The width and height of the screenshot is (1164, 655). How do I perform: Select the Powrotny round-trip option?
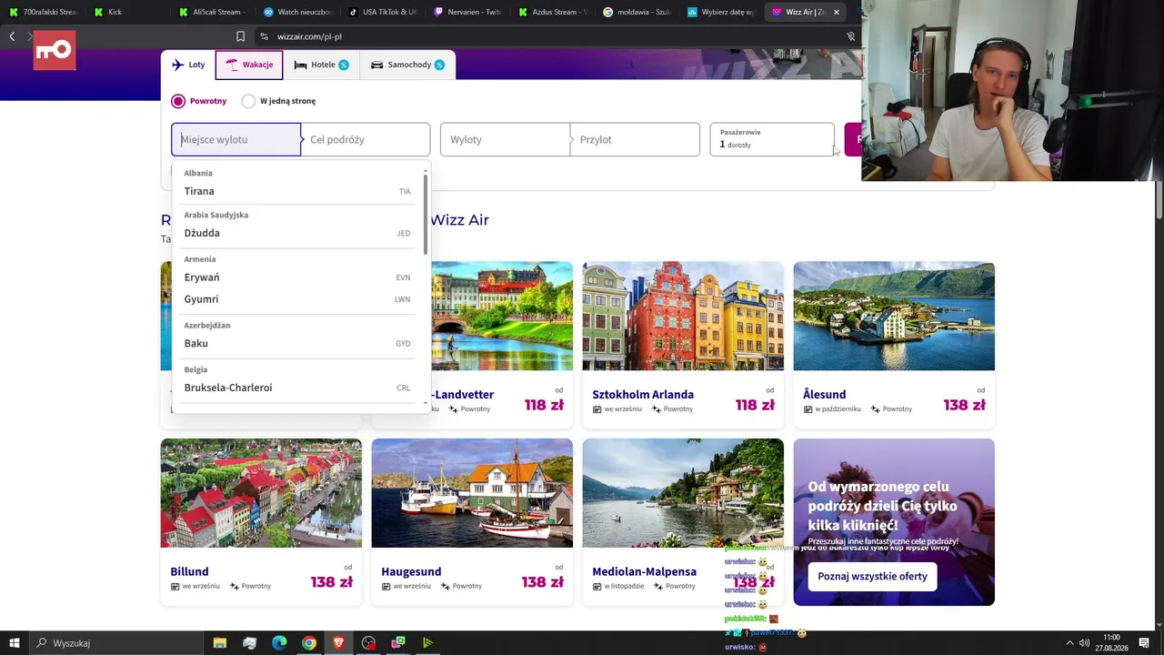199,101
